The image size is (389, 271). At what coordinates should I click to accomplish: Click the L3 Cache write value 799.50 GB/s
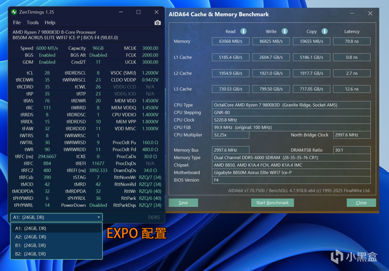271,89
